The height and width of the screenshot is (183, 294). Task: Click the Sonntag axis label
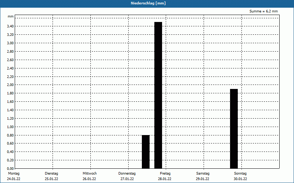tap(240, 173)
